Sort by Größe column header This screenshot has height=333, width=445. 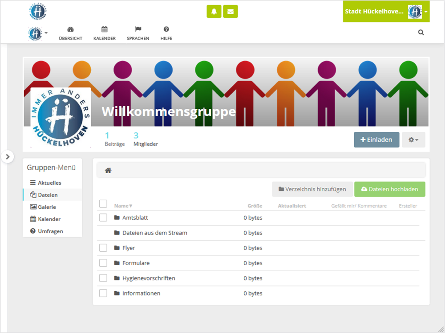[255, 206]
